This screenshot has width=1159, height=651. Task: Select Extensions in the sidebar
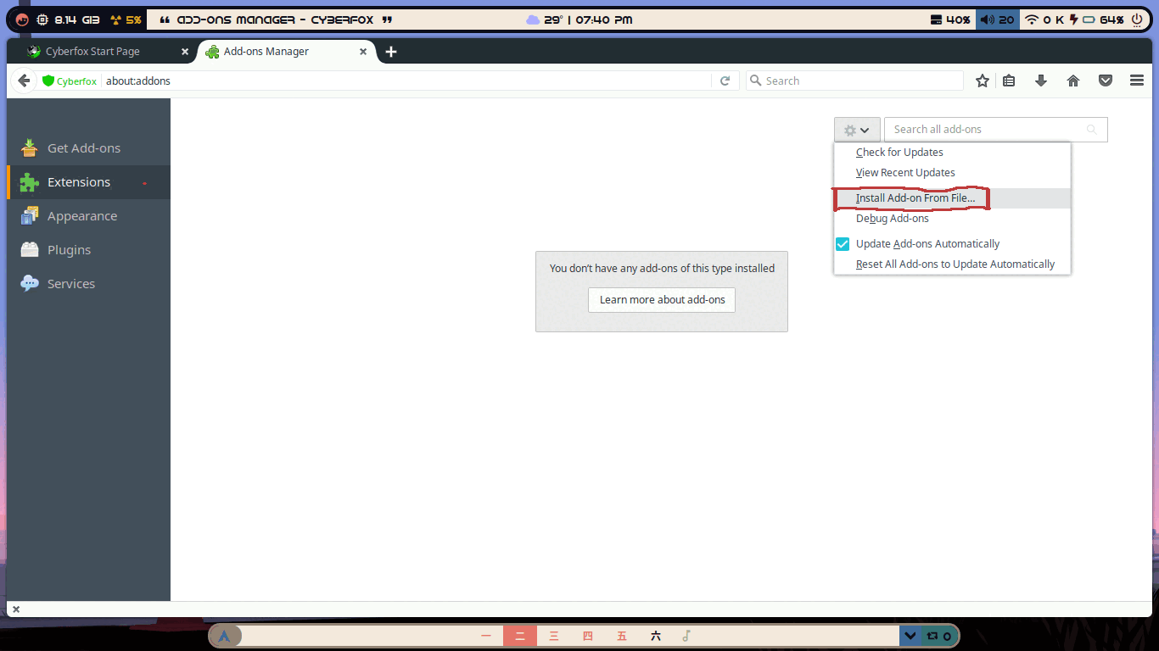88,182
